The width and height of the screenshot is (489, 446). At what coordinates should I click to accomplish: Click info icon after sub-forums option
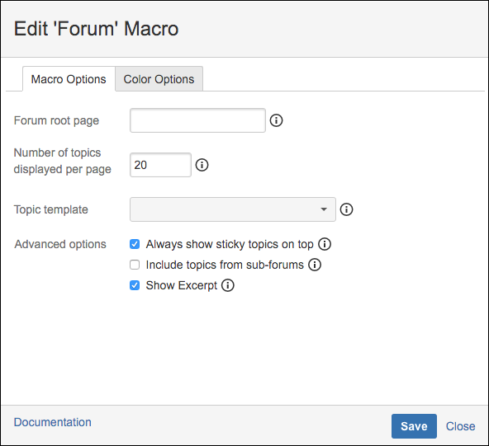pyautogui.click(x=315, y=265)
